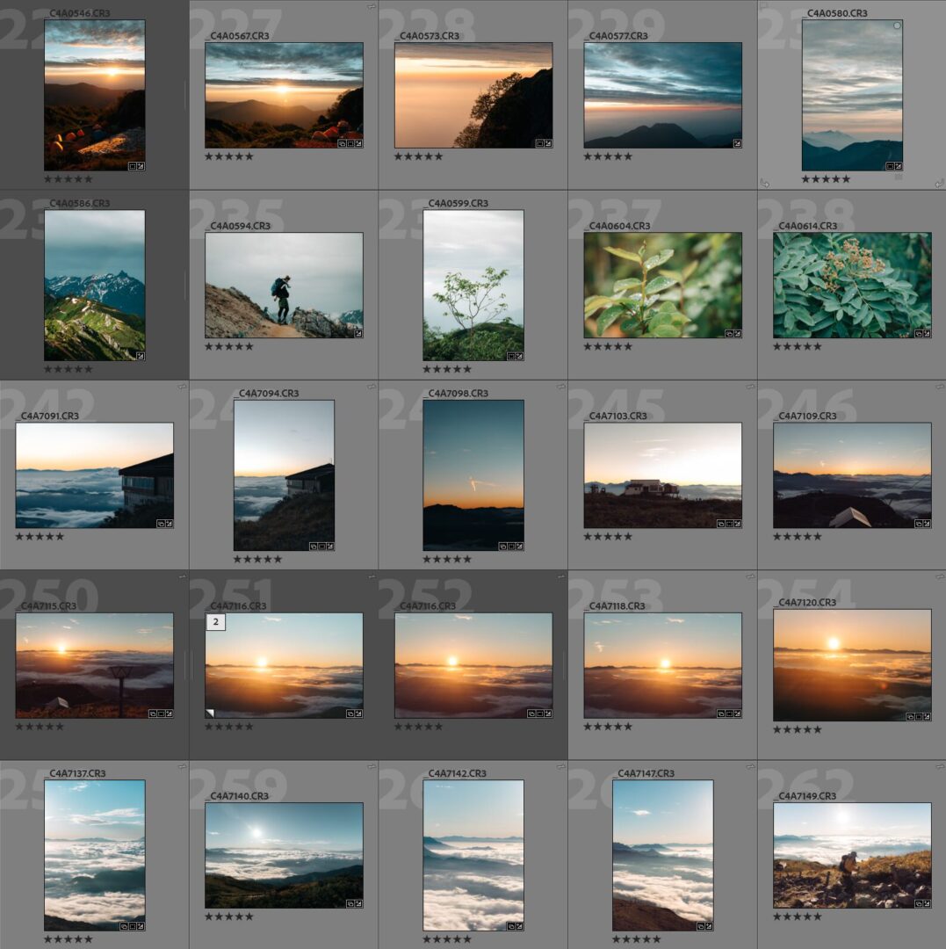Click the develop adjustments badge on _C4A7149.CR3
The width and height of the screenshot is (946, 949).
tap(925, 903)
